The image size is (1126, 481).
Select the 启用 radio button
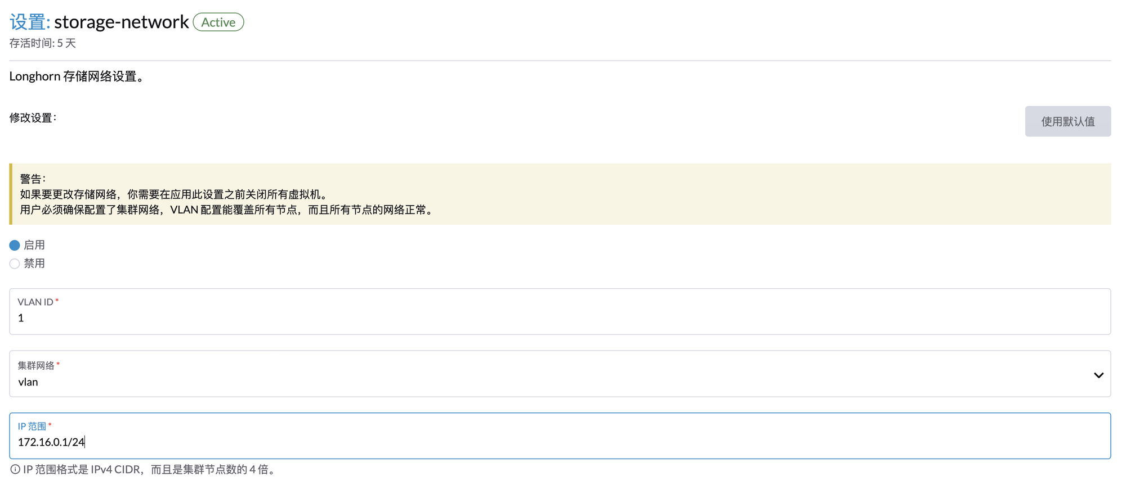point(15,246)
